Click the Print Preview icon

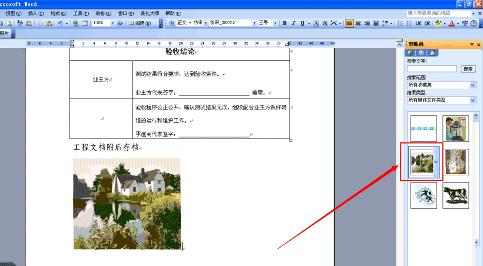pos(9,23)
